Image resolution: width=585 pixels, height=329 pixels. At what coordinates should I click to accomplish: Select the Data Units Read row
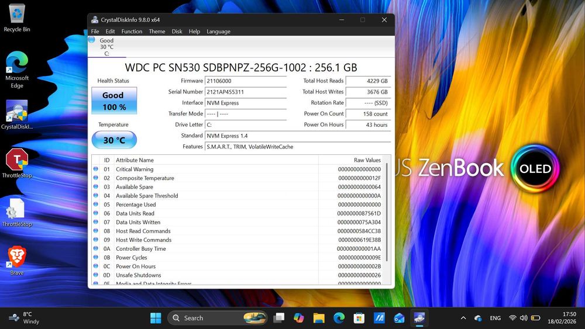(238, 213)
